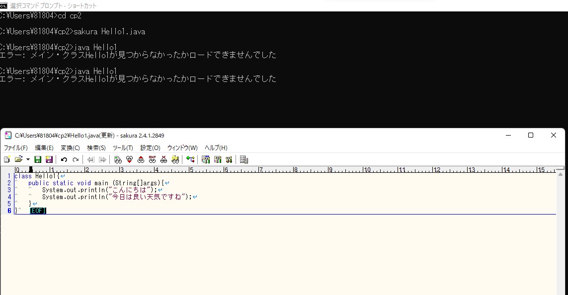Click the first エラー message in command prompt
Viewport: 568px width, 295px height.
click(138, 55)
